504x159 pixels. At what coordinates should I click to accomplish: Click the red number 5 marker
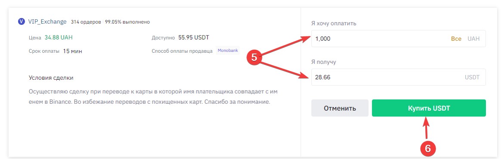pyautogui.click(x=254, y=57)
